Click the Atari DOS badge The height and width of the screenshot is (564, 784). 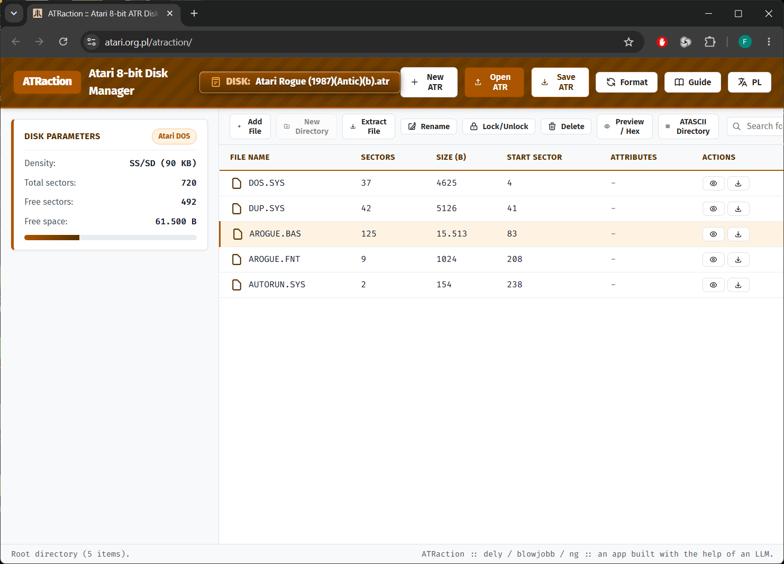click(x=174, y=137)
